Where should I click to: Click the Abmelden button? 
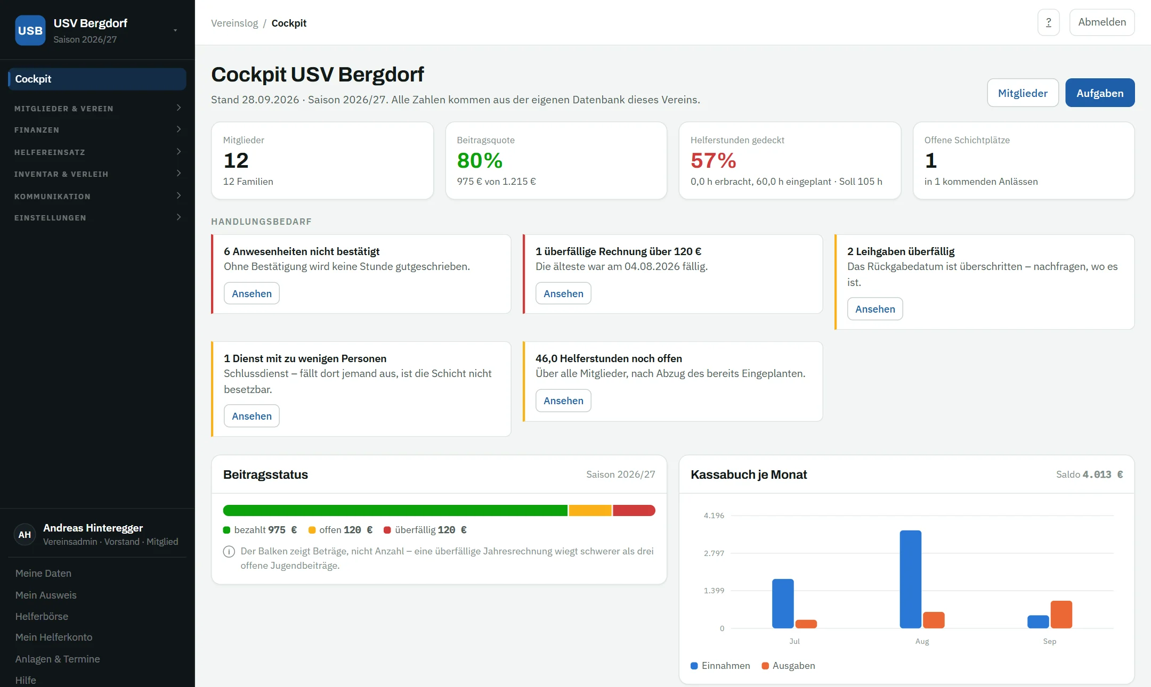pyautogui.click(x=1102, y=22)
